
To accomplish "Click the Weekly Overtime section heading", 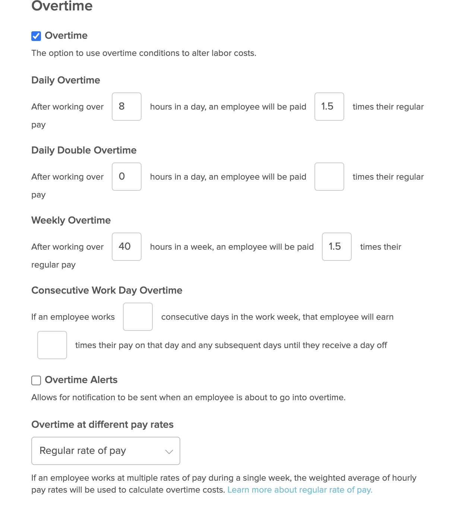I will coord(71,220).
